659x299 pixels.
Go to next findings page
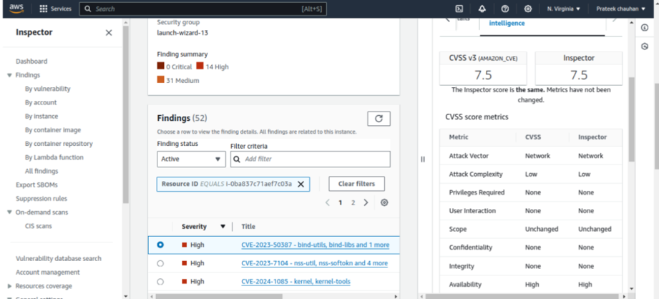(x=366, y=202)
